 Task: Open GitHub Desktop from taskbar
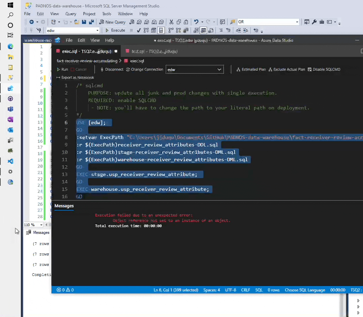[10, 99]
